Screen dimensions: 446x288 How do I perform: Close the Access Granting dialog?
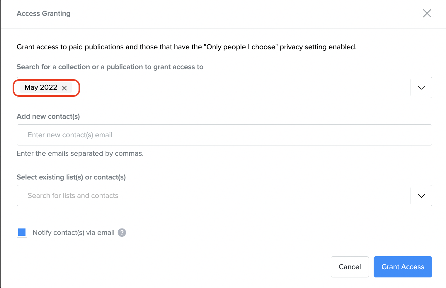tap(427, 13)
